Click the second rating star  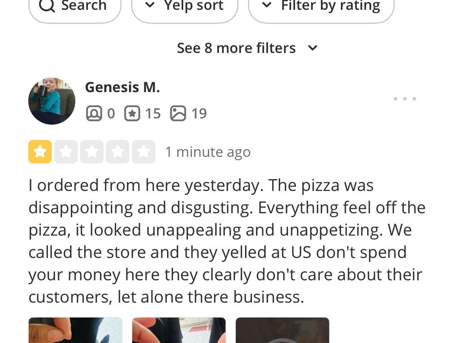[66, 152]
